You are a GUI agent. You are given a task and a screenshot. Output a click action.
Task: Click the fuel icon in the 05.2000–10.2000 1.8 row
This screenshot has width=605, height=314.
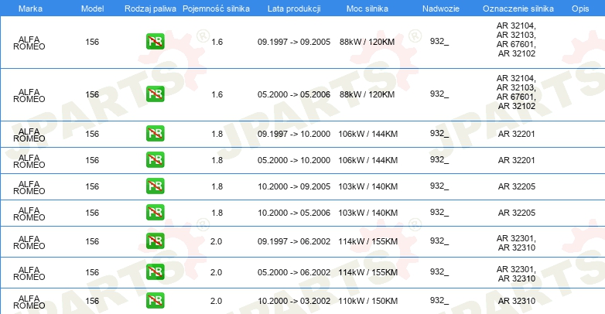(x=155, y=159)
